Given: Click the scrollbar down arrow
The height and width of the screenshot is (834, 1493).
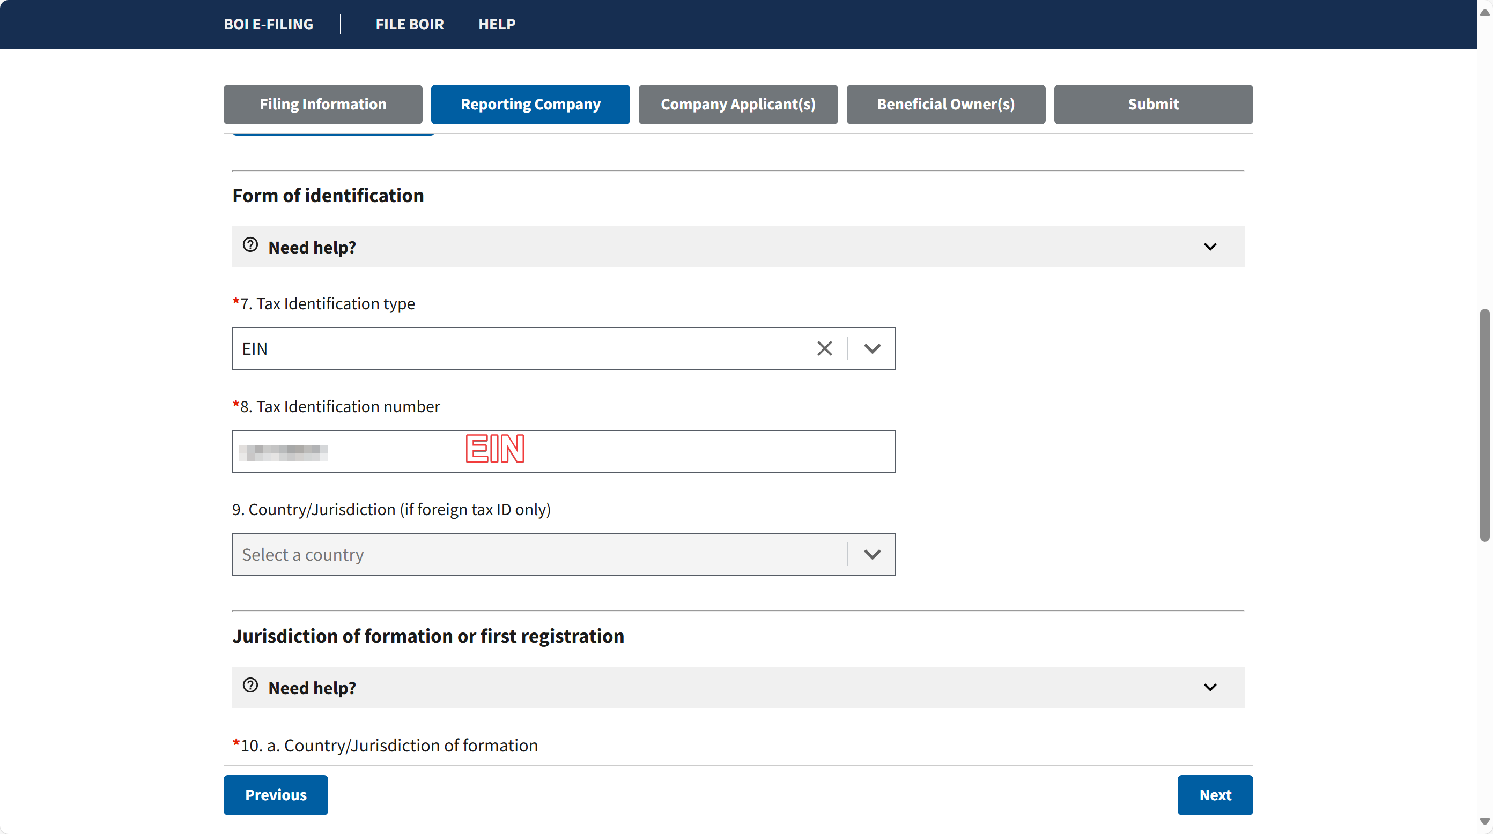Looking at the screenshot, I should (1484, 822).
